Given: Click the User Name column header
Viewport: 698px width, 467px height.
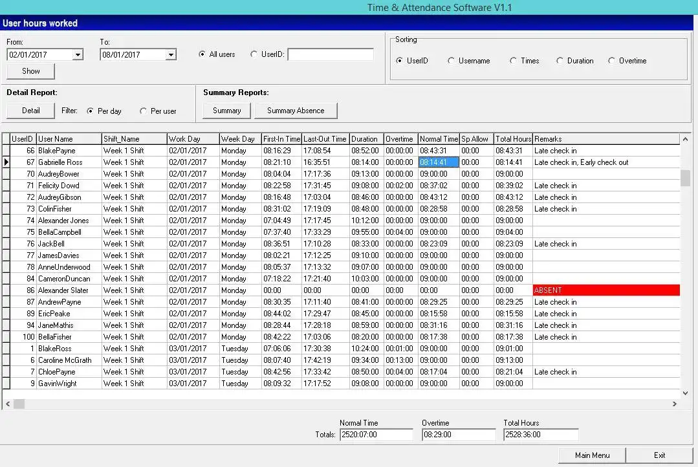Looking at the screenshot, I should click(x=69, y=139).
